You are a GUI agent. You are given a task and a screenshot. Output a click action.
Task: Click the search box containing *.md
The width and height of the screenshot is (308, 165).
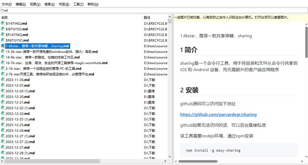154,11
